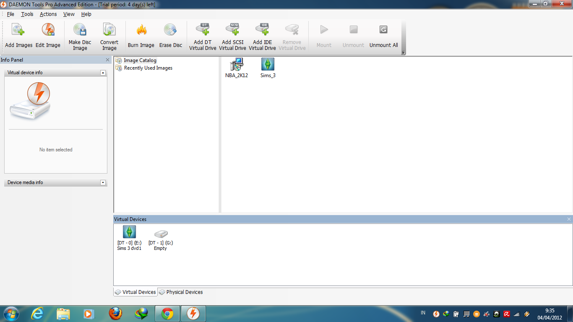Viewport: 573px width, 322px height.
Task: Open Firefox from the taskbar
Action: pos(115,314)
